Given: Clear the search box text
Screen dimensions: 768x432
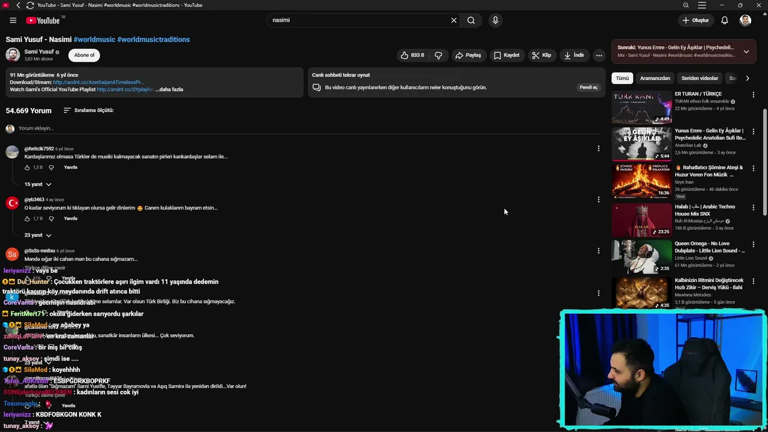Looking at the screenshot, I should coord(454,20).
